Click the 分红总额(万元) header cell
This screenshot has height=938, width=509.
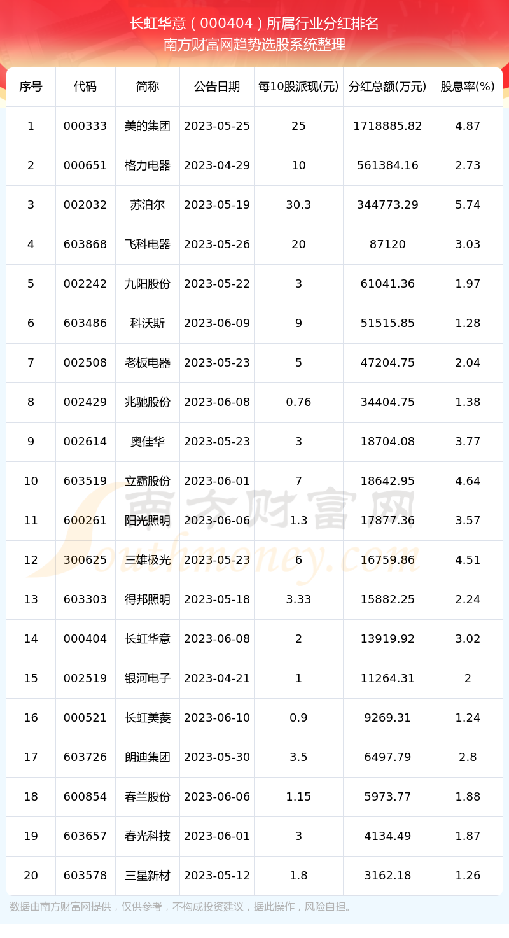(x=388, y=87)
